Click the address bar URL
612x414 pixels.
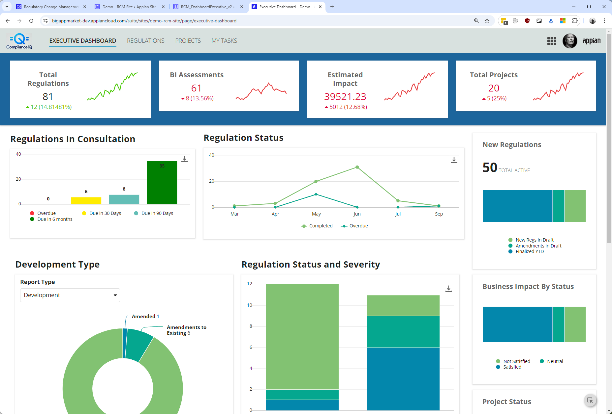click(x=144, y=21)
